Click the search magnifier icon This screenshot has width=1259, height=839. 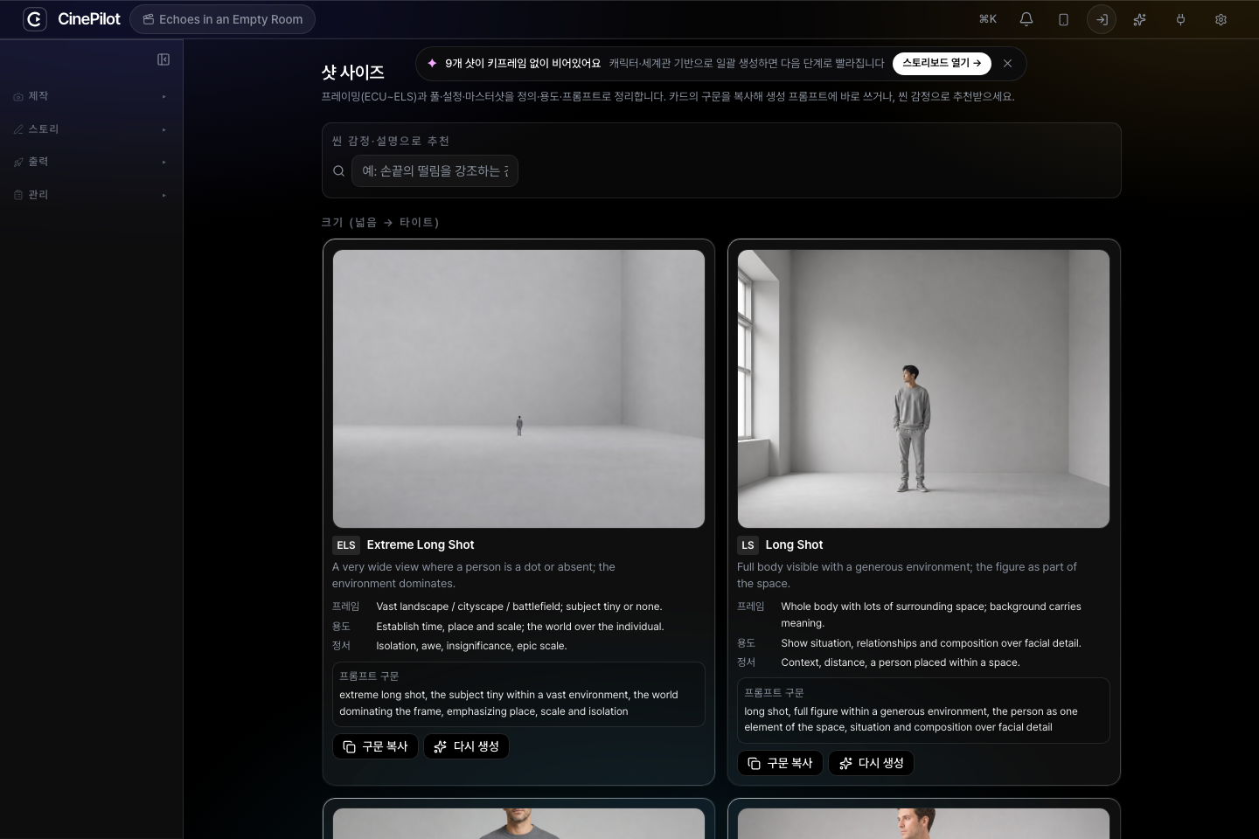click(x=338, y=171)
